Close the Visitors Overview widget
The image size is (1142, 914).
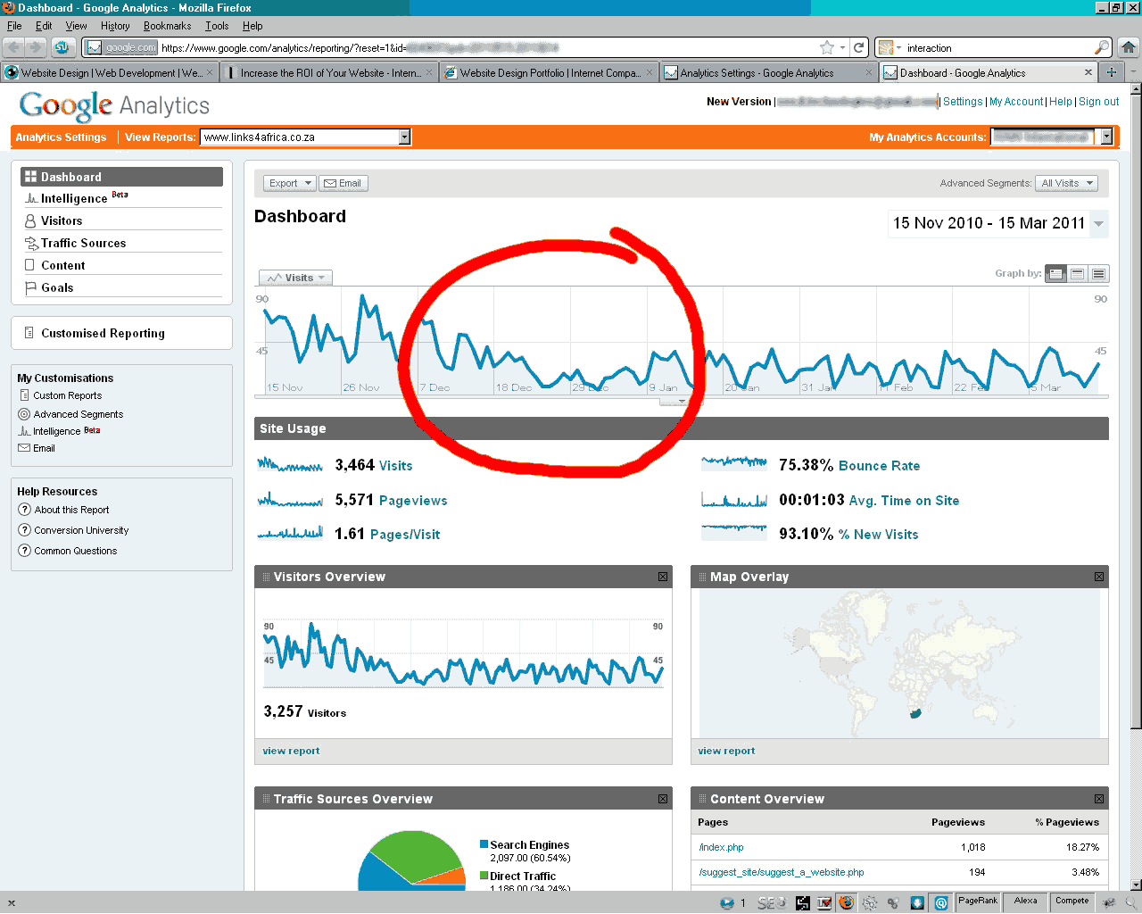(x=663, y=577)
